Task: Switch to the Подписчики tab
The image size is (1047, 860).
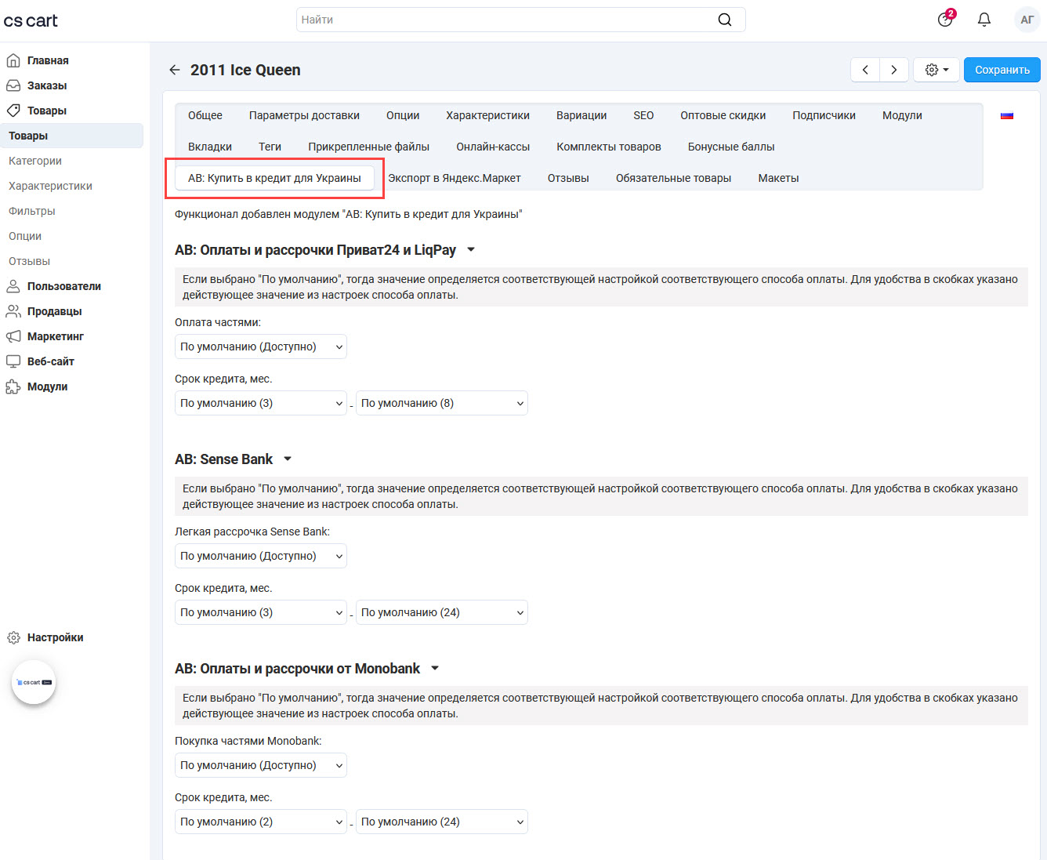Action: click(824, 115)
